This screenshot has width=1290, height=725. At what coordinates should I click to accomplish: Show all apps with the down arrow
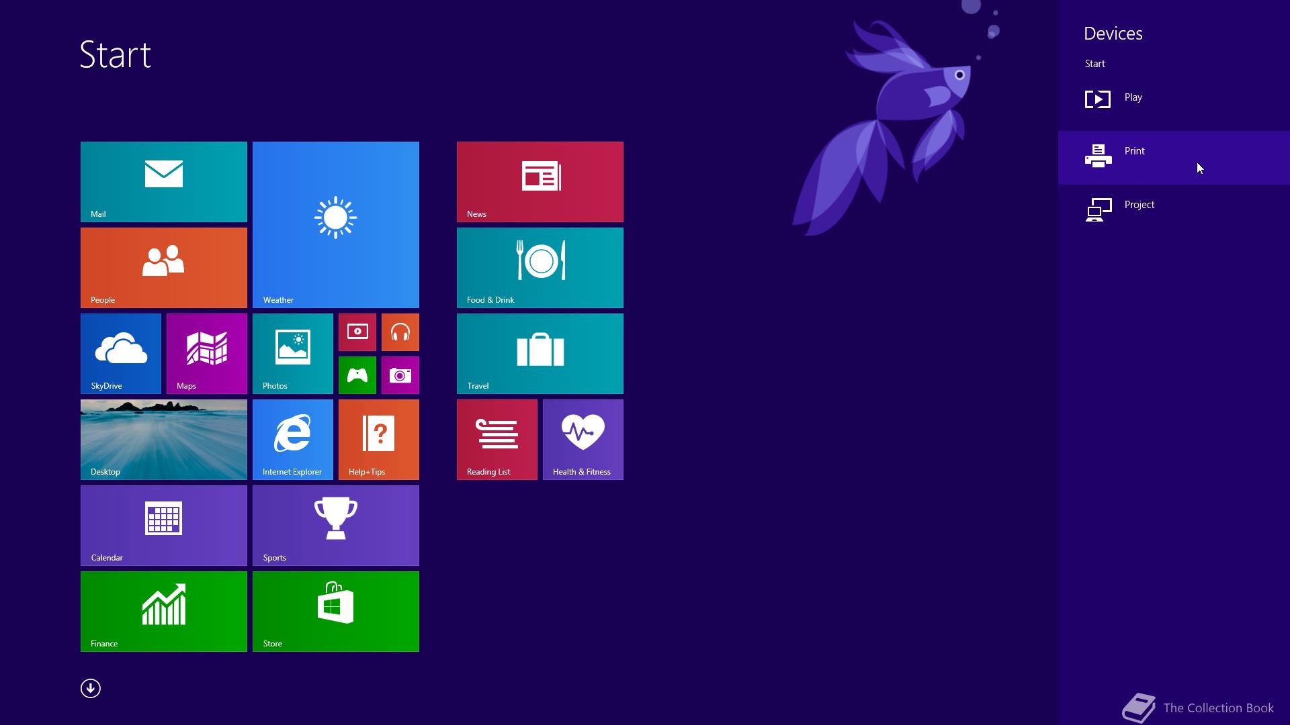(91, 688)
